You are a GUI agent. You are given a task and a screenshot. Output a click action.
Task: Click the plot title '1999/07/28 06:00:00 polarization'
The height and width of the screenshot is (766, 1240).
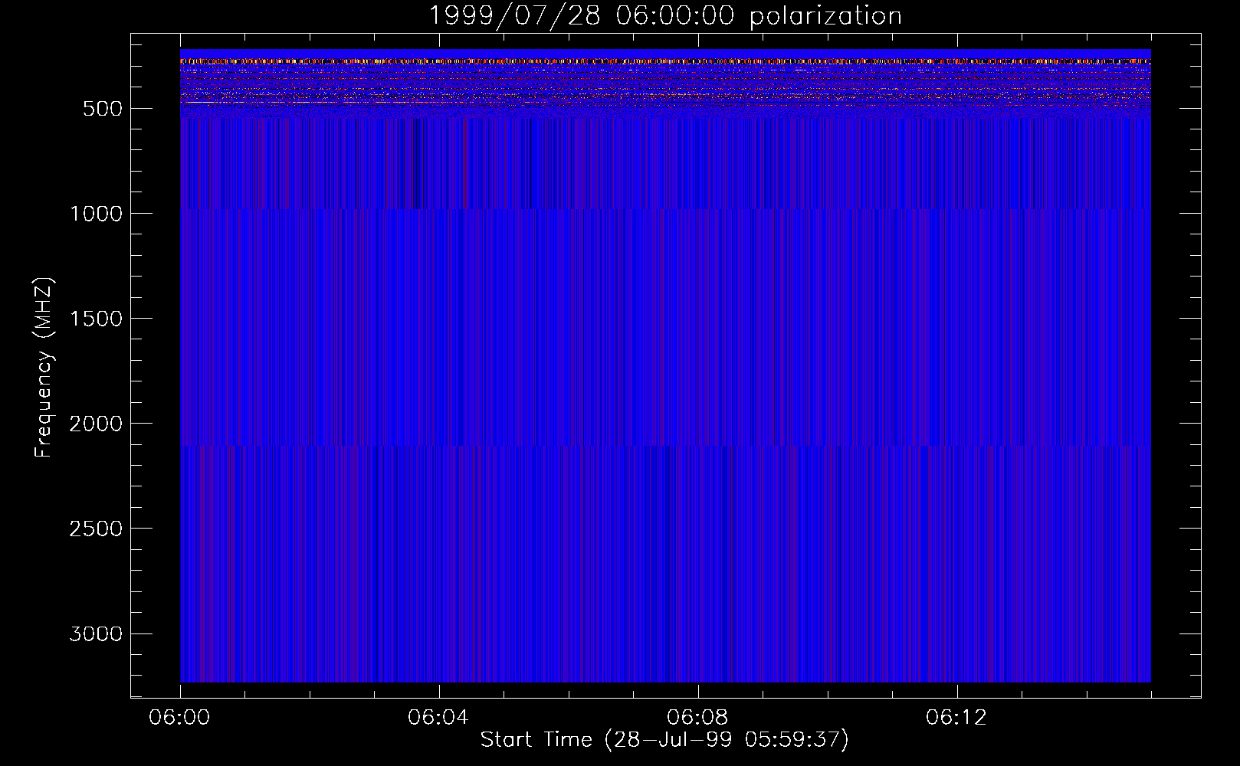665,16
